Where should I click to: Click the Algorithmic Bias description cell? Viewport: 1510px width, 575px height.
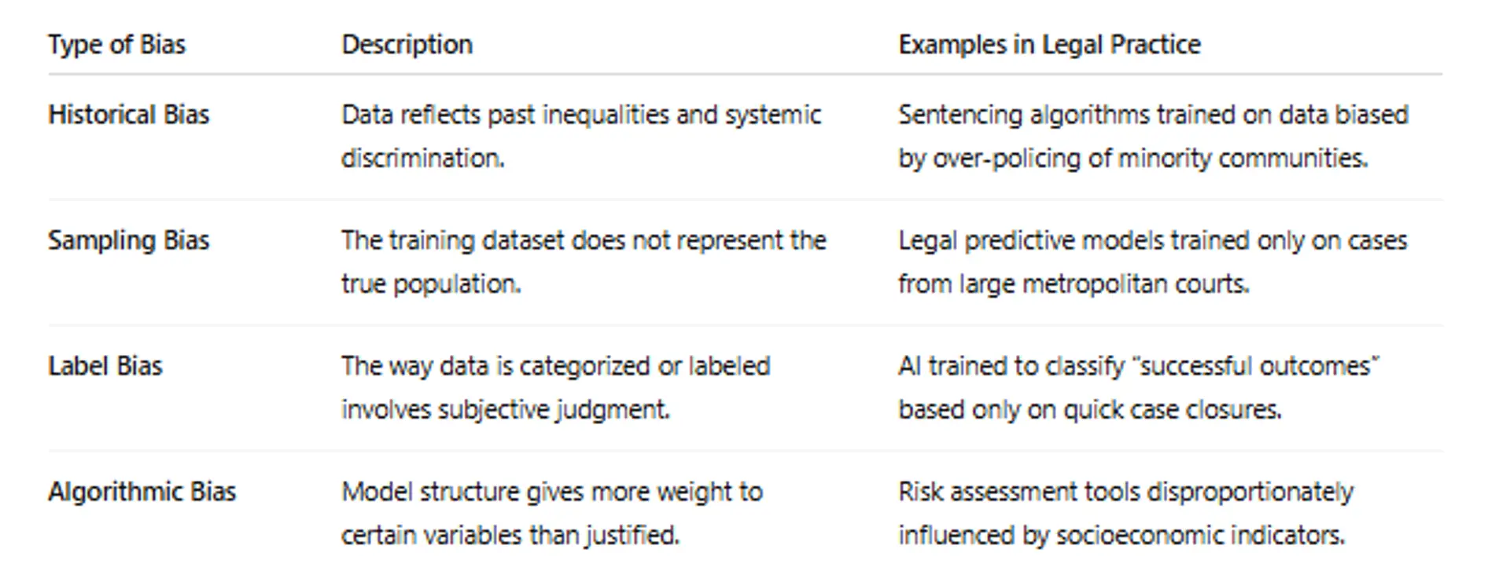[551, 513]
